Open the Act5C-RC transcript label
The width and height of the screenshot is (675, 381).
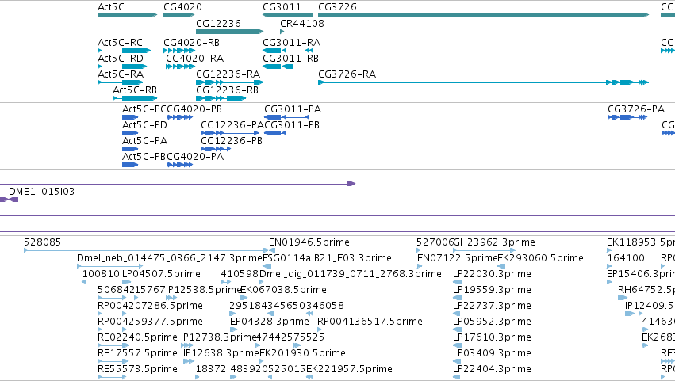pyautogui.click(x=120, y=43)
